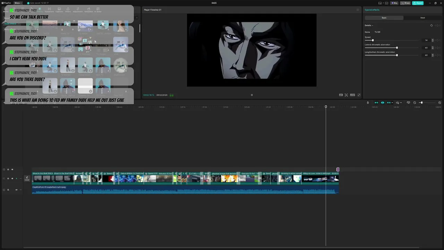Image resolution: width=444 pixels, height=250 pixels.
Task: Click the Longitudinal chromatic aberration stepper arrows
Action: 433,55
